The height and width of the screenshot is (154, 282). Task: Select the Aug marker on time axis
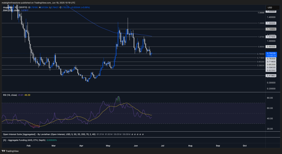190,145
